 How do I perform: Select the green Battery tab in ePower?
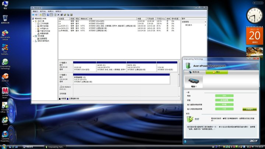pyautogui.click(x=217, y=72)
